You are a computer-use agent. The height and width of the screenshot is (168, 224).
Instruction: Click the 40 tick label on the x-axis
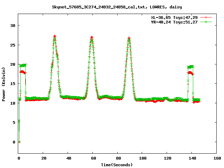pyautogui.click(x=68, y=158)
